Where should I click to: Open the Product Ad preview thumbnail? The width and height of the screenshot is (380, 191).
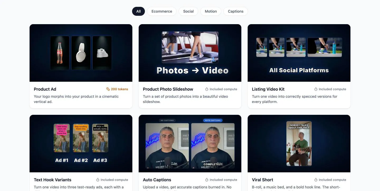(x=81, y=53)
